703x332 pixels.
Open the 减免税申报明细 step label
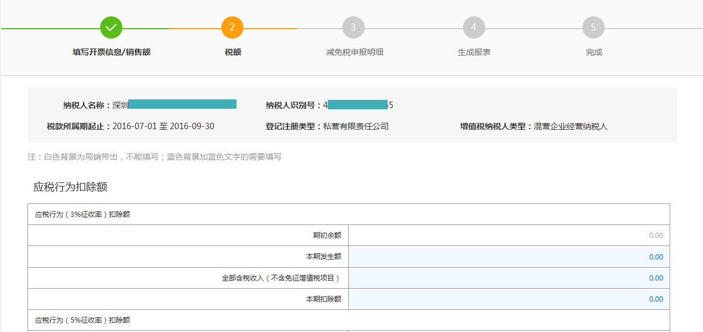[x=354, y=52]
